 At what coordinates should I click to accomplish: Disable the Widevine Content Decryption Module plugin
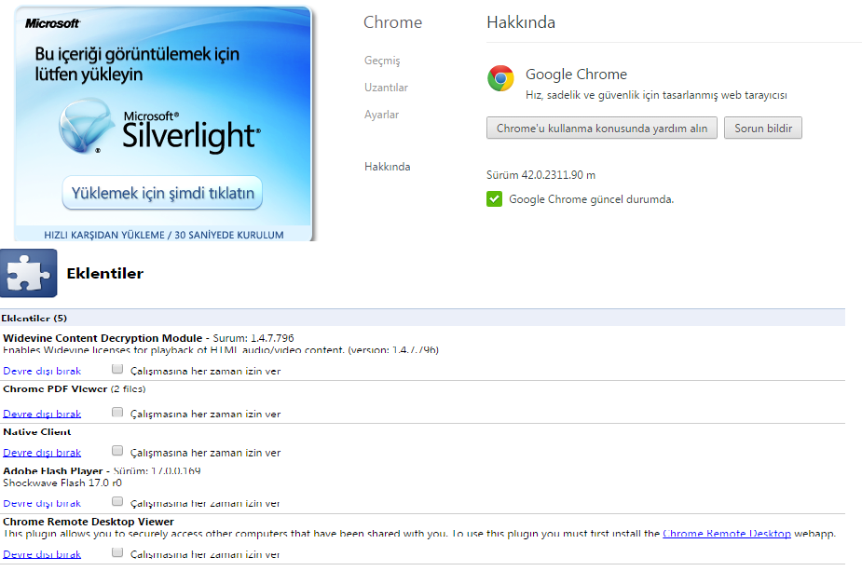[42, 371]
